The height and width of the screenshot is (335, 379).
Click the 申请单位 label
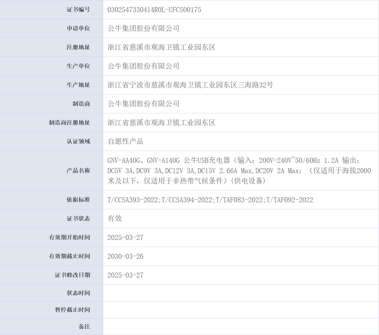tap(78, 28)
